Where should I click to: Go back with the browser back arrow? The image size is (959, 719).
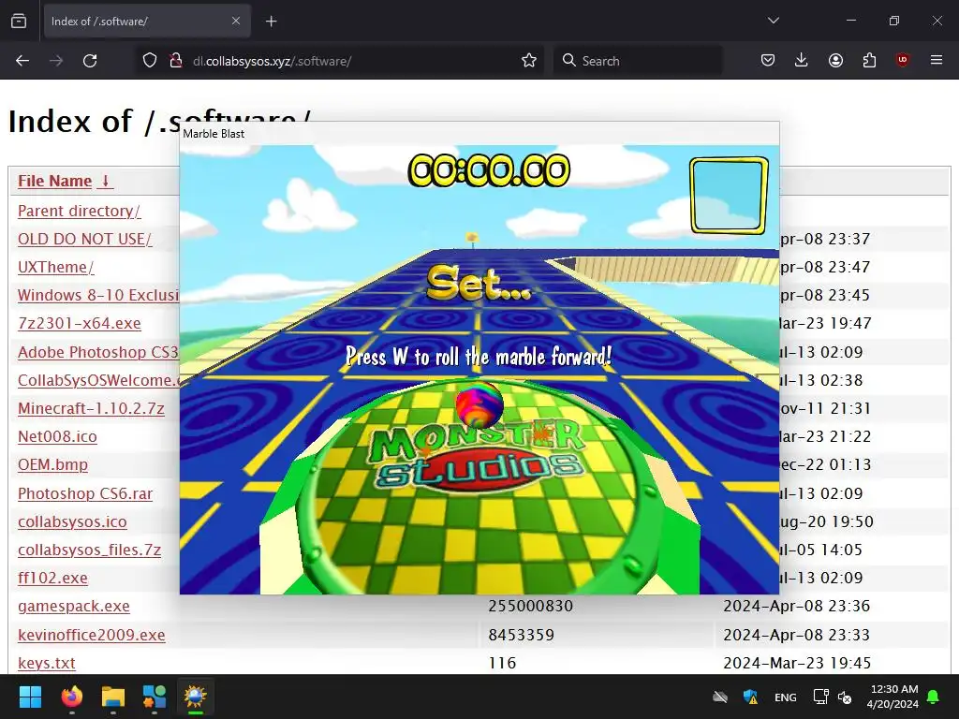pyautogui.click(x=22, y=61)
